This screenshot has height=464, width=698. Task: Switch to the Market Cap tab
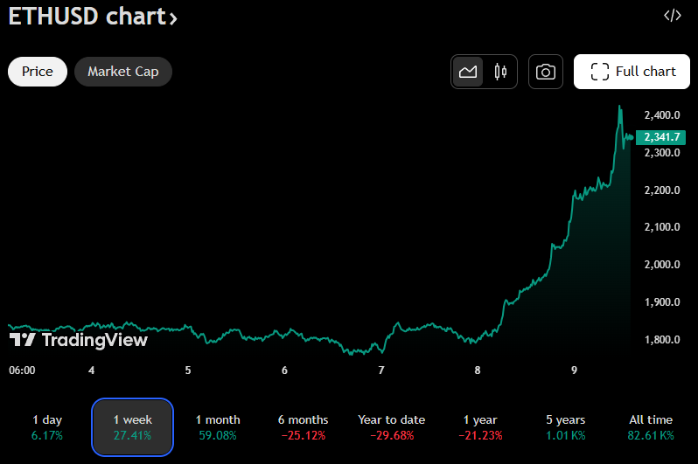[x=123, y=72]
